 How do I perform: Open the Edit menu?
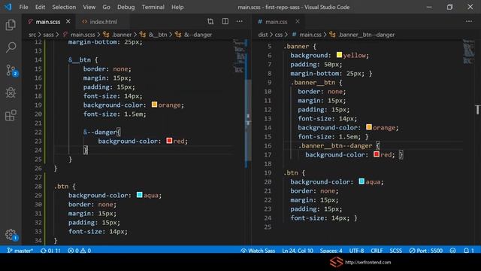40,7
